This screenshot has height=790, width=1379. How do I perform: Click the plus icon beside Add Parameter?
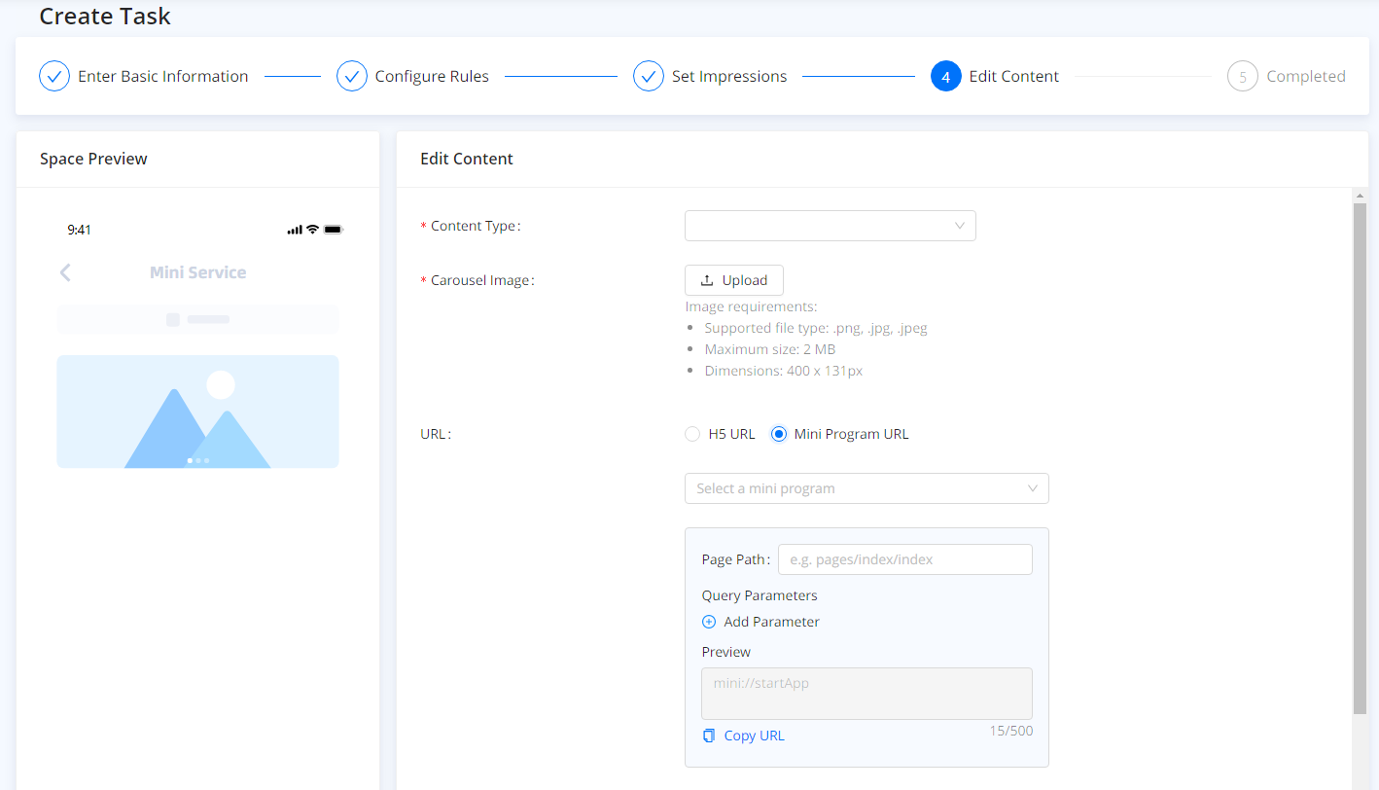tap(709, 622)
